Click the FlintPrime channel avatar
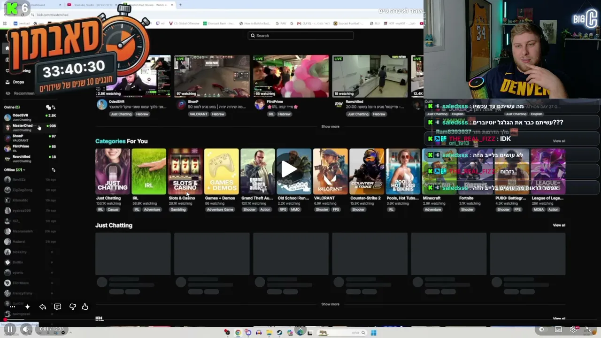 pyautogui.click(x=259, y=105)
